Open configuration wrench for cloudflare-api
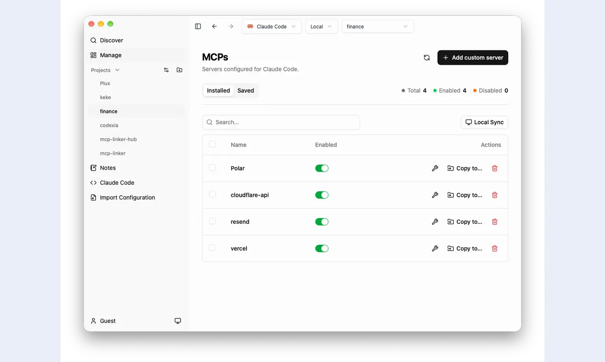Image resolution: width=605 pixels, height=362 pixels. click(435, 195)
